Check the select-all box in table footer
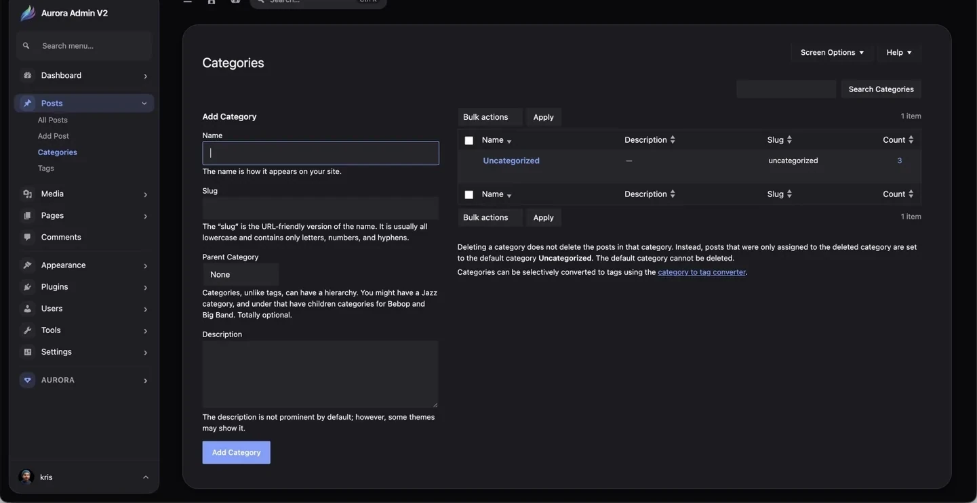 [468, 194]
